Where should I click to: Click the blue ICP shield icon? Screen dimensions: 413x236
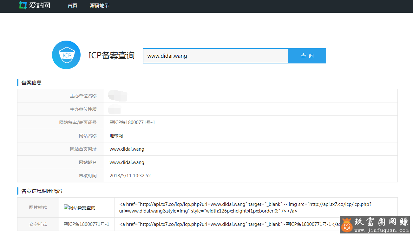[x=66, y=55]
